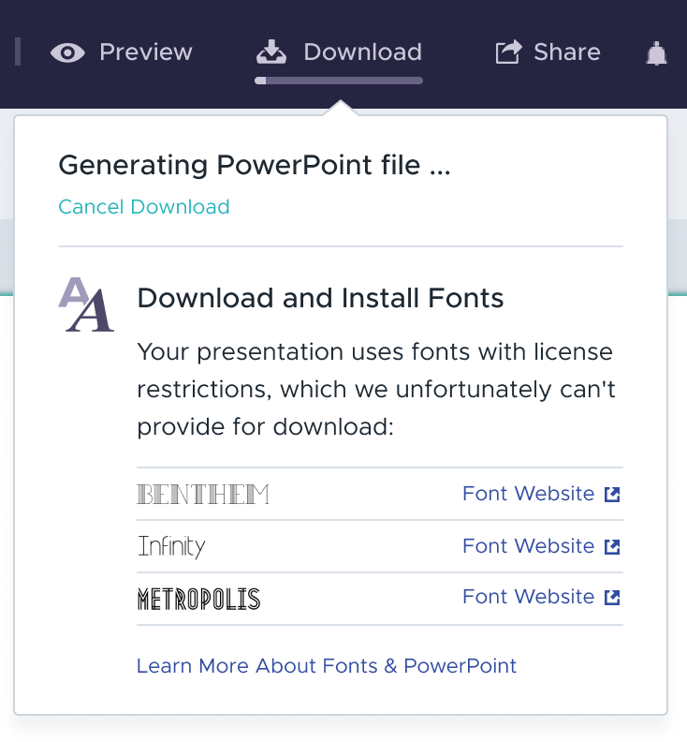Open Learn More About Fonts & PowerPoint
Screen dimensions: 687x742
pyautogui.click(x=327, y=666)
